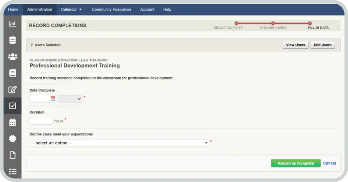This screenshot has width=348, height=182.
Task: Open the date picker calendar icon
Action: coord(53,99)
